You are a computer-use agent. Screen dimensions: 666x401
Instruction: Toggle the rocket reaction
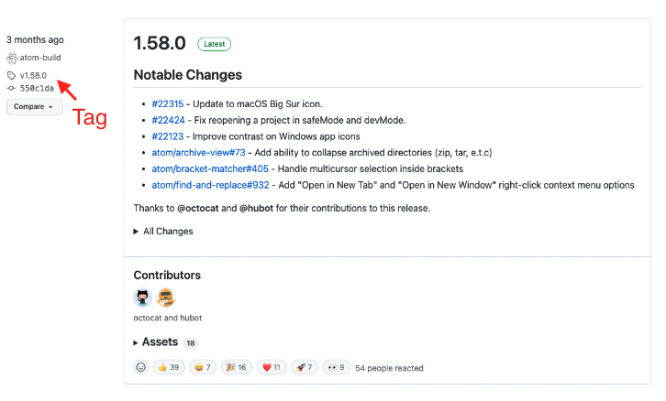point(305,367)
